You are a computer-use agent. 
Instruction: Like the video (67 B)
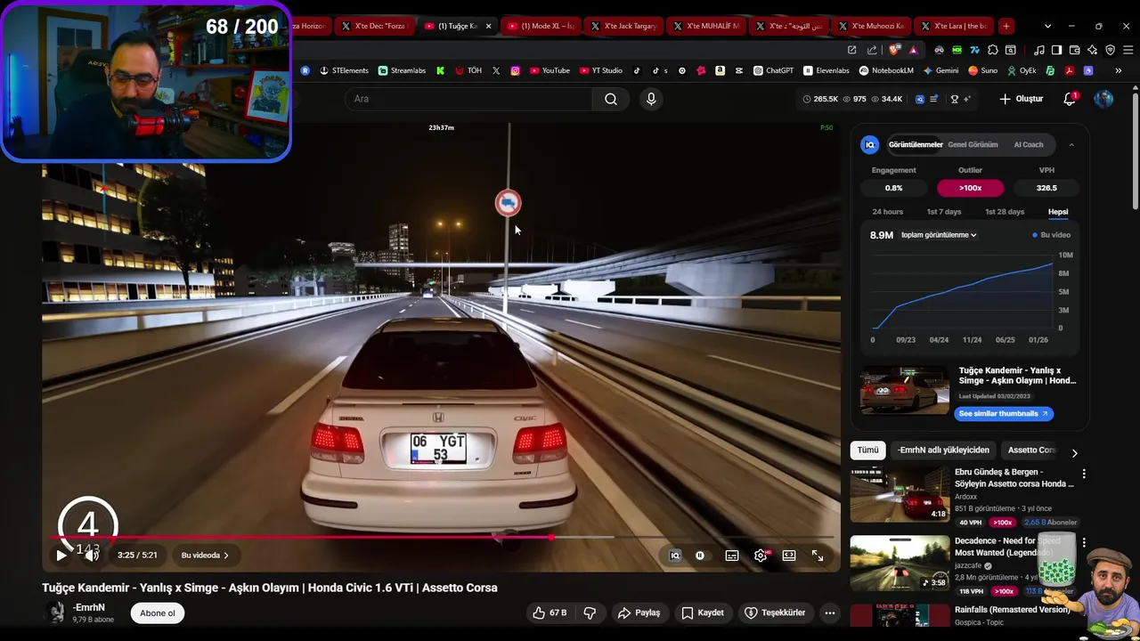coord(550,613)
